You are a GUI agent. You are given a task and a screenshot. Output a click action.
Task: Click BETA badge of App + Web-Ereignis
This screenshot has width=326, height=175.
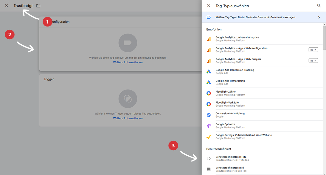(x=313, y=61)
